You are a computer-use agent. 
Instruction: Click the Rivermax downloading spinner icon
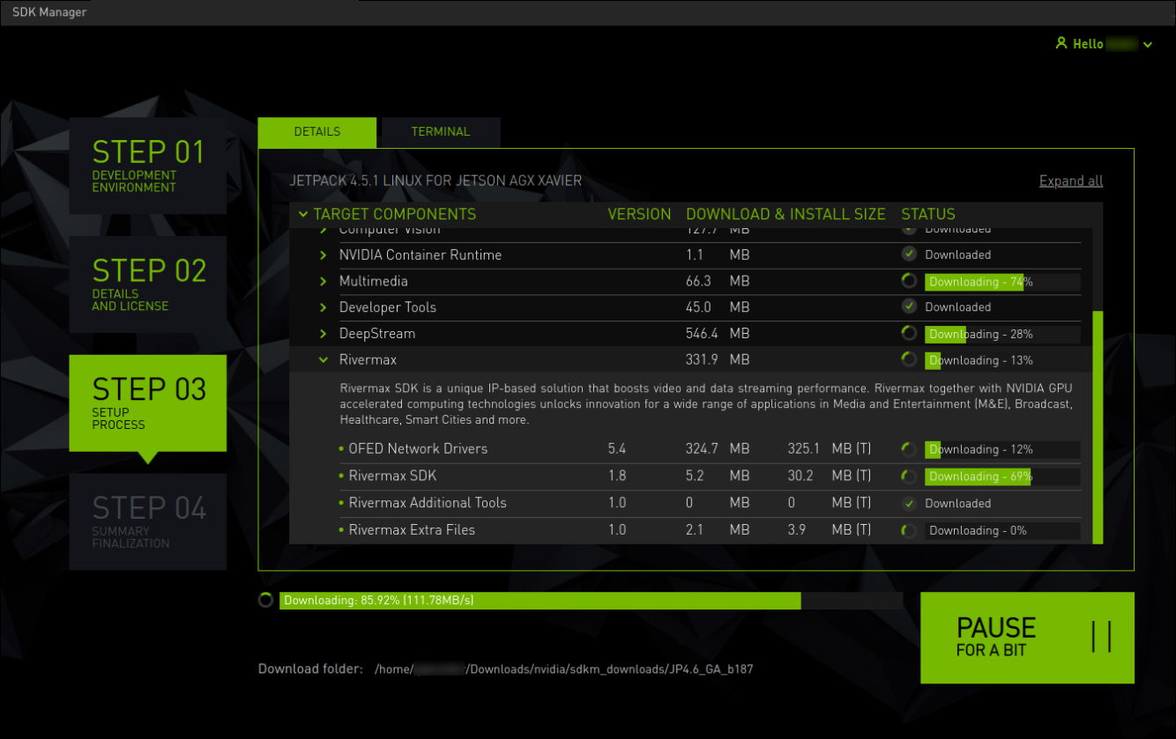(x=909, y=359)
